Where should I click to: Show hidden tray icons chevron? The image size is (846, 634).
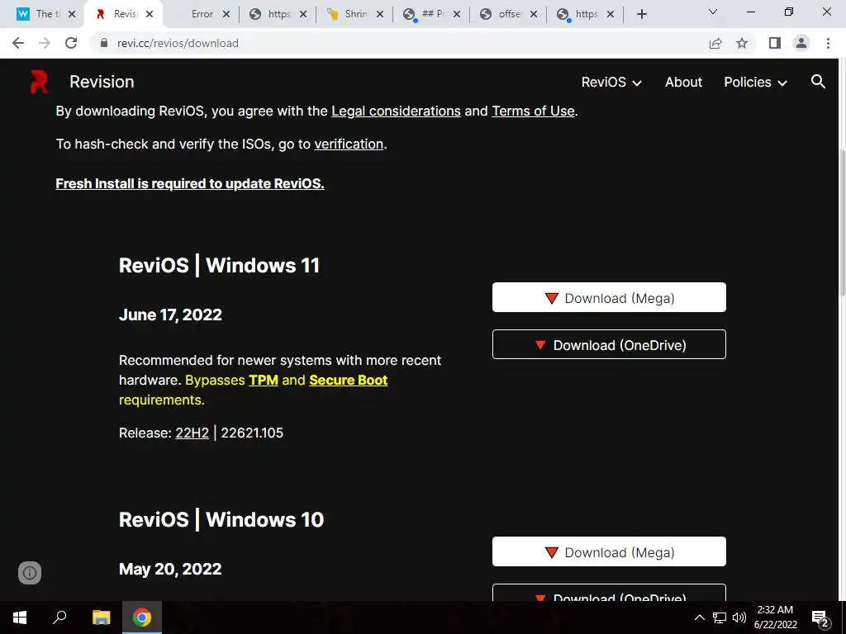pyautogui.click(x=699, y=617)
